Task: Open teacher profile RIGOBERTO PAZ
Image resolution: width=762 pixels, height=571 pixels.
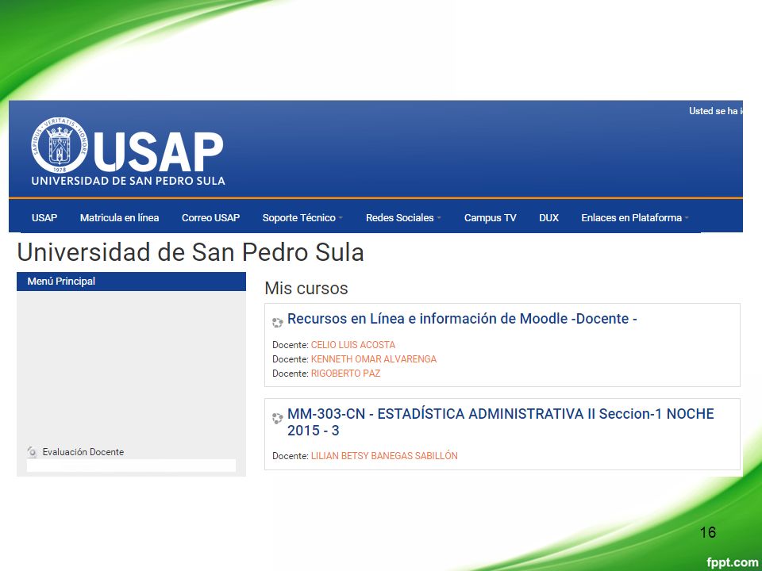Action: click(345, 374)
